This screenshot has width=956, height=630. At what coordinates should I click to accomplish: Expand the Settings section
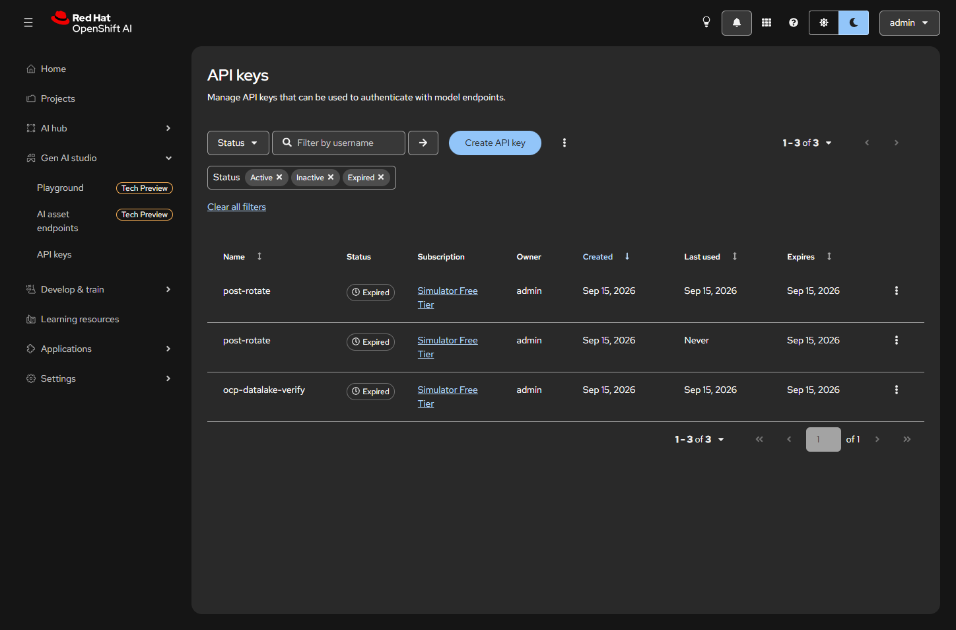coord(98,378)
